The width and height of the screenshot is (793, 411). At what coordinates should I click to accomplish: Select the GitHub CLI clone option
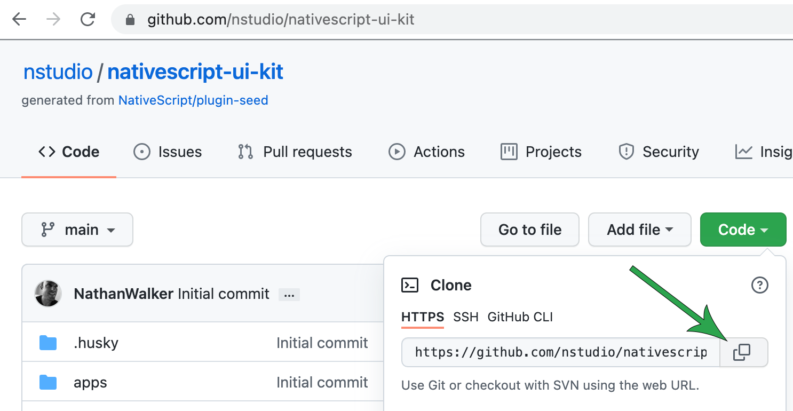(x=520, y=317)
